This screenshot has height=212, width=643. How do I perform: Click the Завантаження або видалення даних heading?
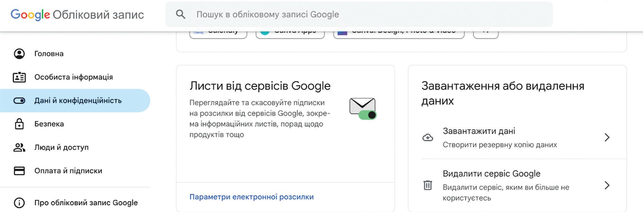click(x=503, y=93)
